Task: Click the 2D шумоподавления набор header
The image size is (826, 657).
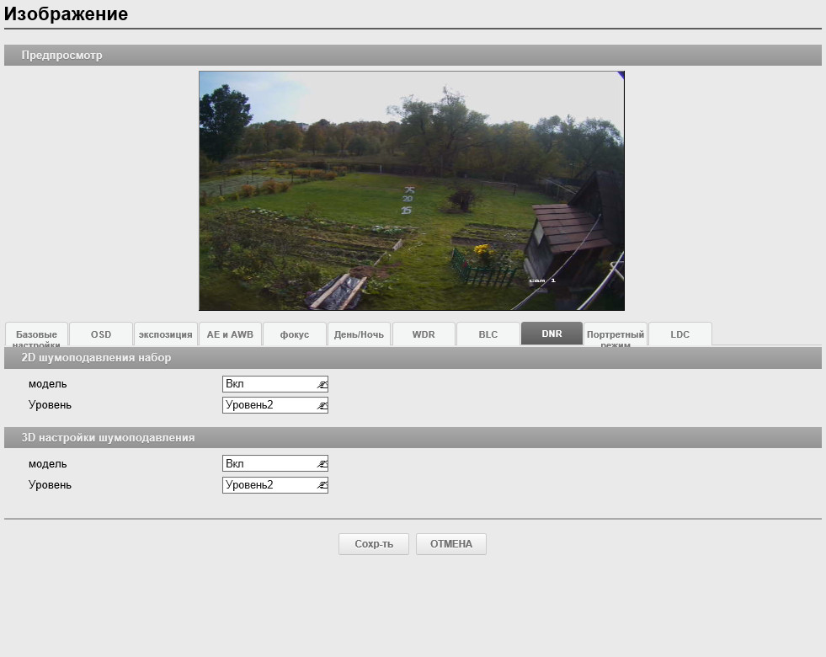Action: click(x=413, y=358)
